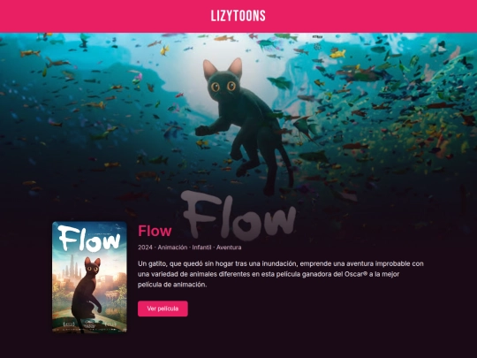
Task: Click the Ver película button
Action: [x=163, y=308]
